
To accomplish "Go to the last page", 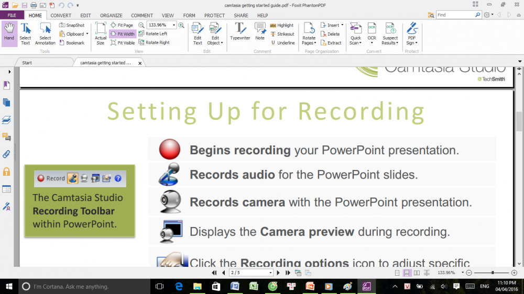I will point(288,273).
